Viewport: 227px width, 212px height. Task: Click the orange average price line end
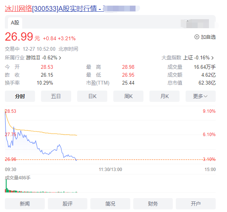click(x=77, y=135)
